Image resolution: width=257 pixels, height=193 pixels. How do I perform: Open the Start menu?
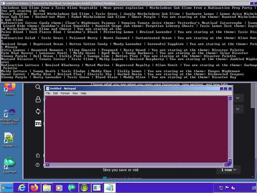coord(7,188)
